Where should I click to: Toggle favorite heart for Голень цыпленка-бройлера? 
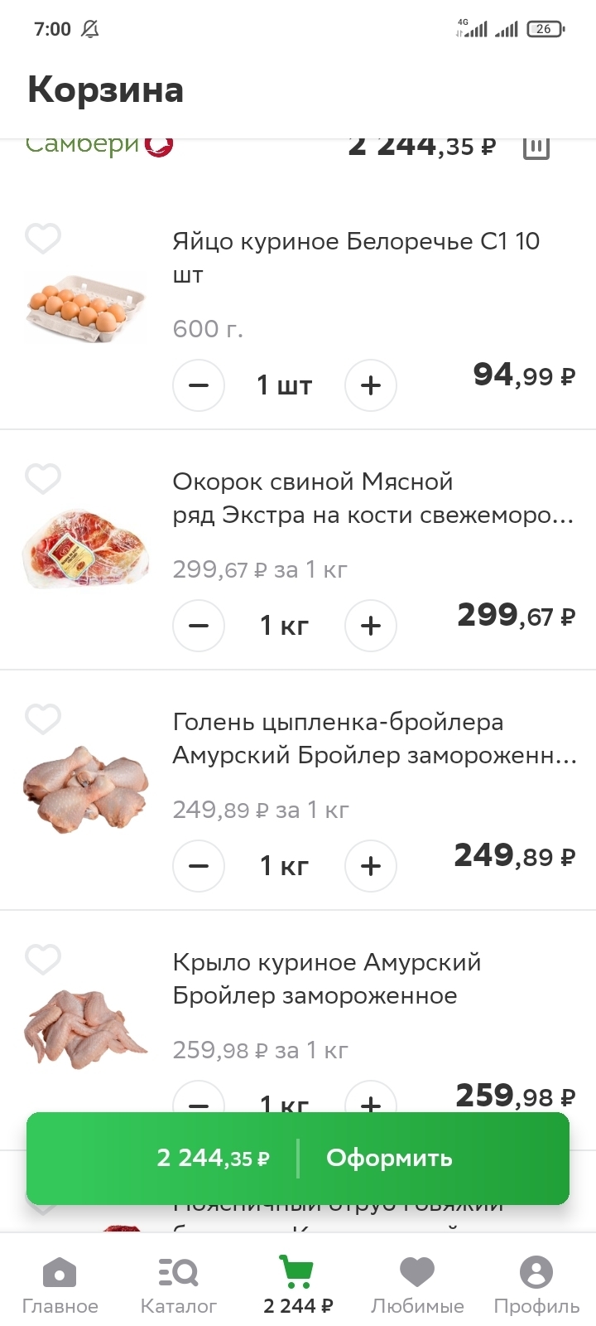43,719
